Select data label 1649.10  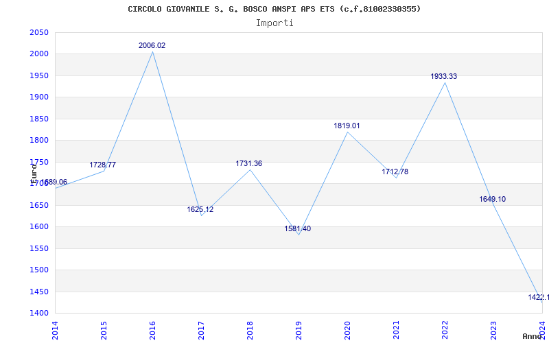[492, 199]
